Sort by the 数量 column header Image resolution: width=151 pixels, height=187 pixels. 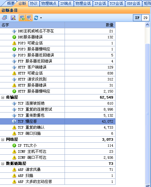pos(90,25)
